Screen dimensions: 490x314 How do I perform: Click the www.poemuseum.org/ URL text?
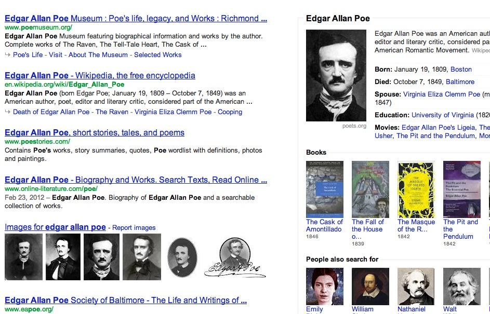click(38, 28)
